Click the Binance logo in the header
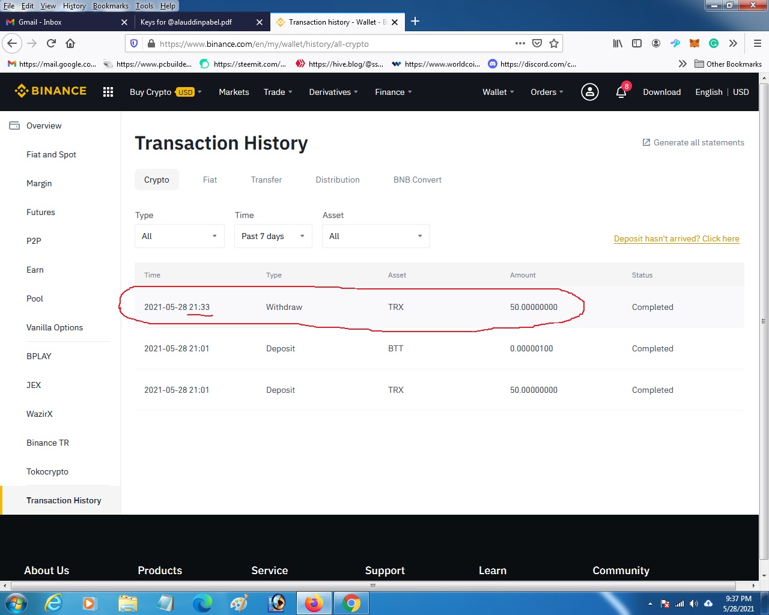Viewport: 769px width, 615px height. [50, 91]
